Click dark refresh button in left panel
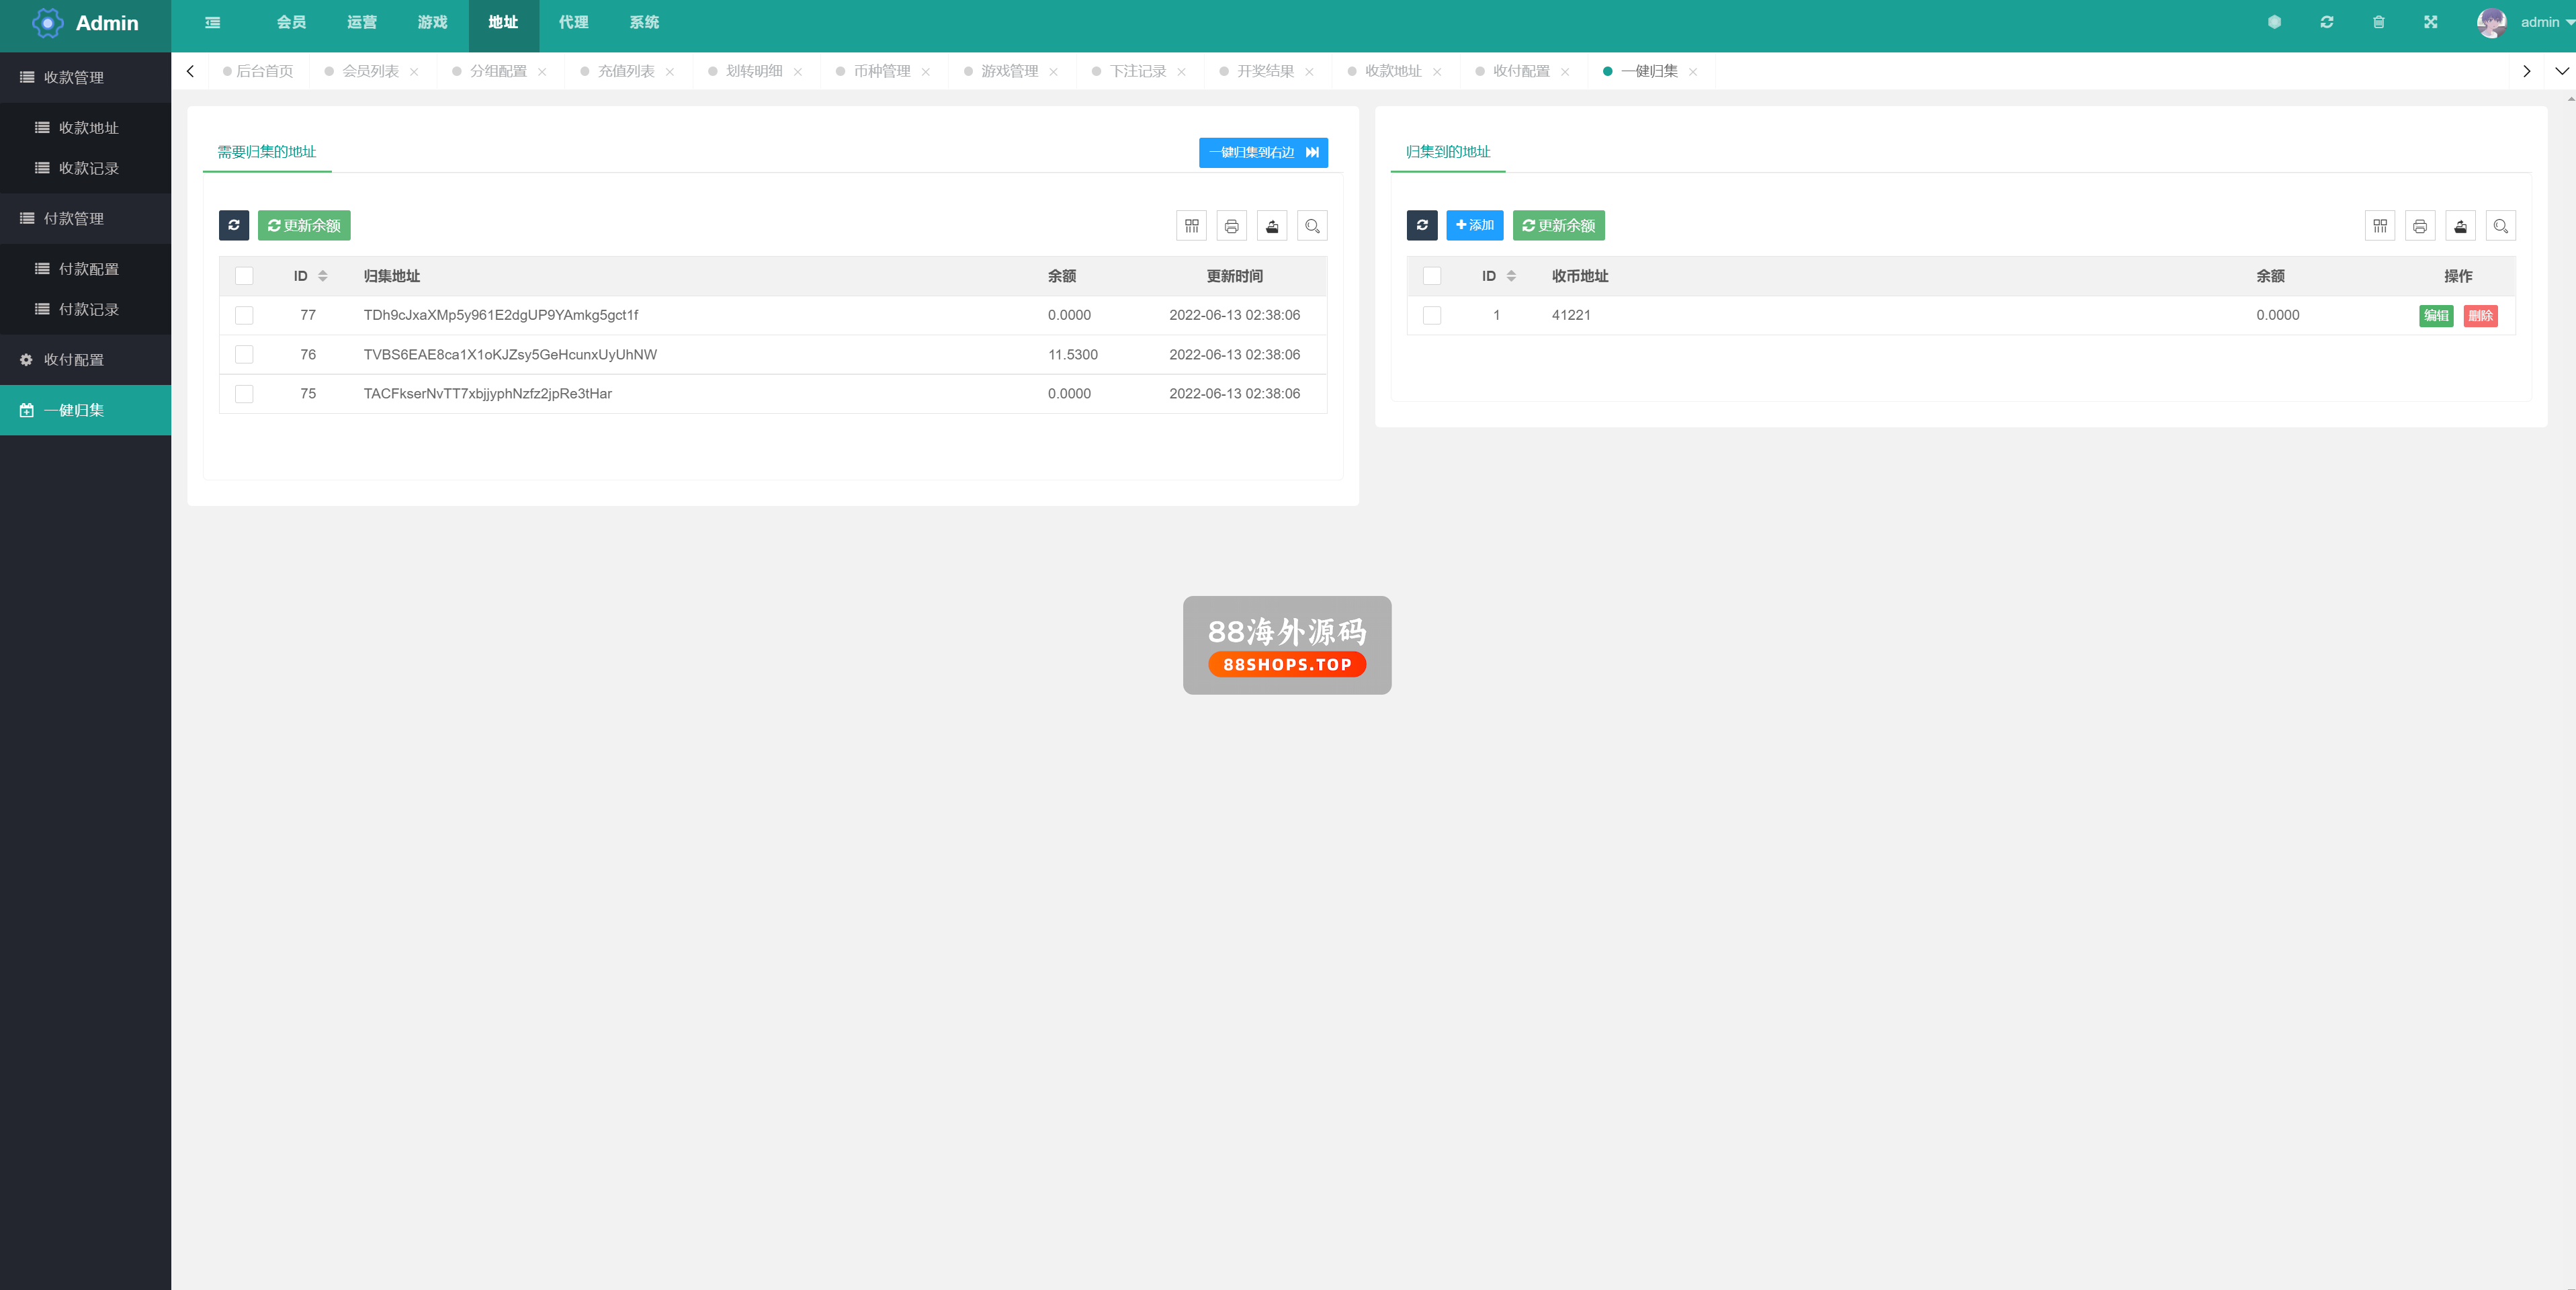 pos(233,225)
